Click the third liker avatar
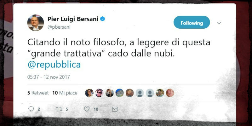The height and width of the screenshot is (126, 252). pos(109,93)
